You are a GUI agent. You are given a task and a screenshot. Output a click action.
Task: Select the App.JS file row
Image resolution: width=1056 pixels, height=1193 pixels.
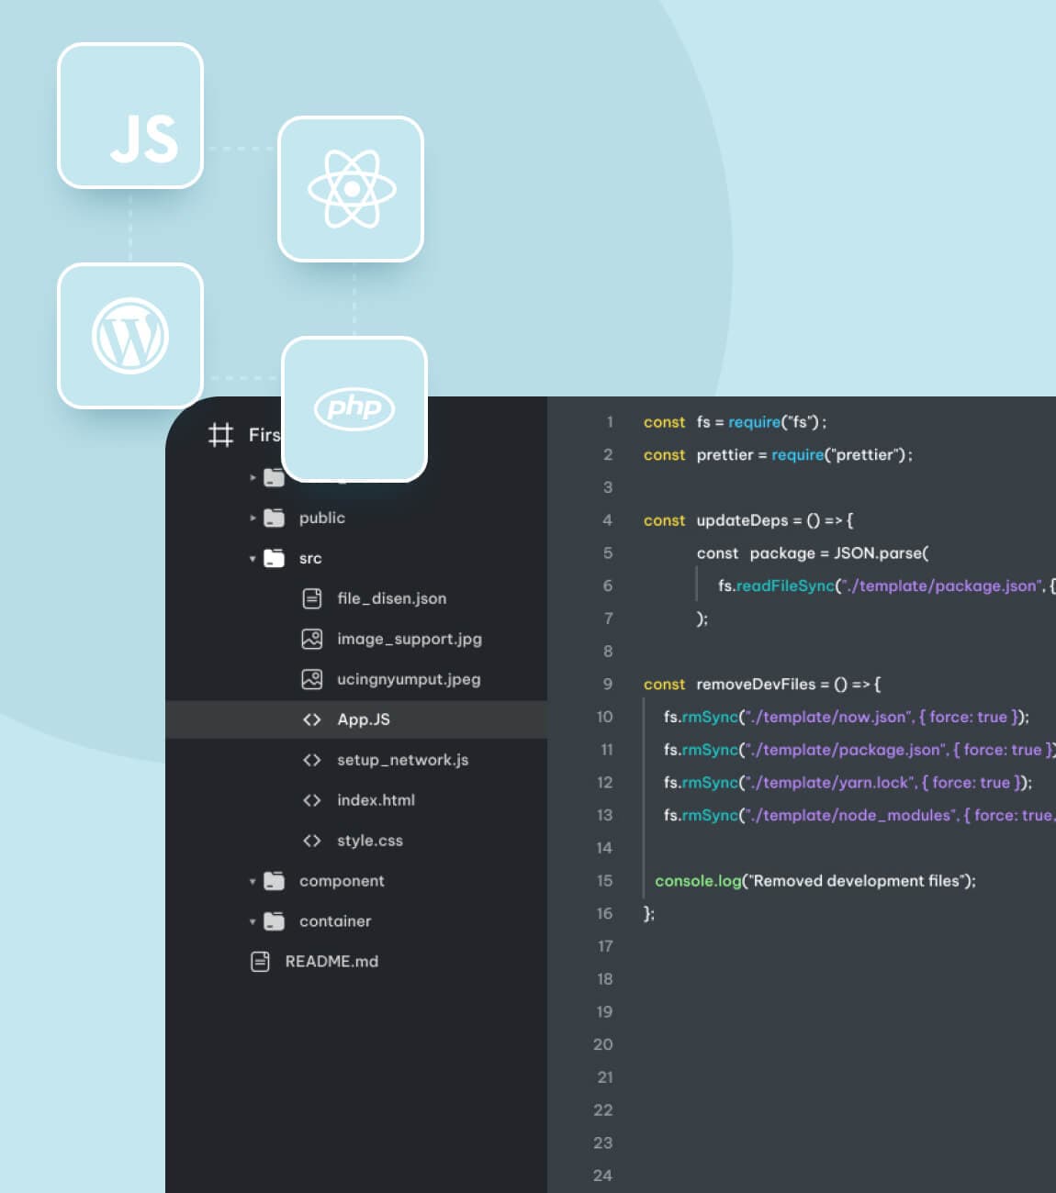click(356, 719)
